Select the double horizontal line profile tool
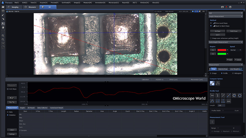246x138 pixels. 228,101
